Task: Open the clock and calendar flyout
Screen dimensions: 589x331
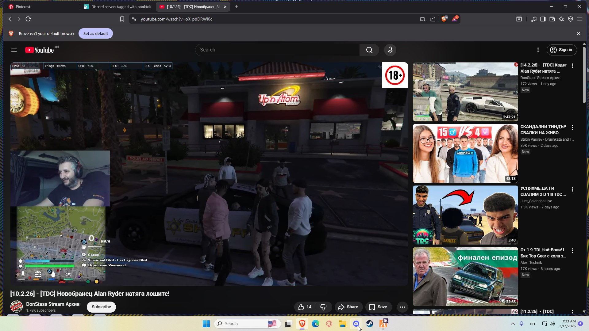Action: (568, 324)
